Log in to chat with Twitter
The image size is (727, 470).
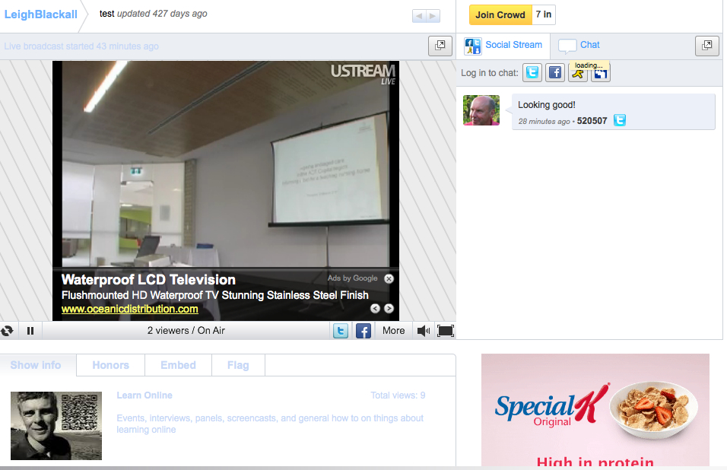[x=532, y=73]
